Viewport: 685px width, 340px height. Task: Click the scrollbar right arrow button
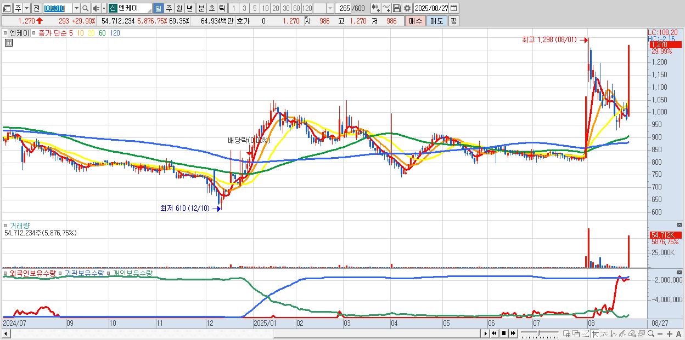[485, 333]
